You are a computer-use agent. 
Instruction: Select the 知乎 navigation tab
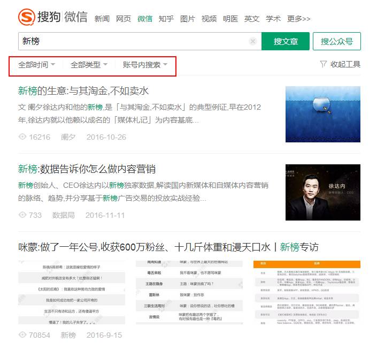click(x=166, y=19)
